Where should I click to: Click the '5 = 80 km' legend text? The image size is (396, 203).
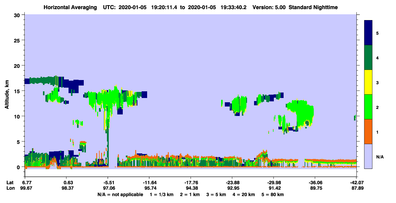click(272, 194)
